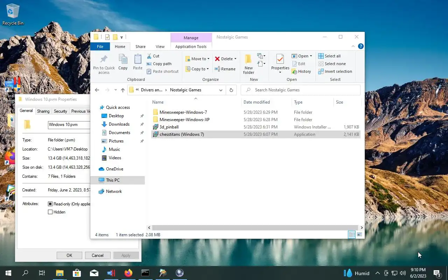The width and height of the screenshot is (448, 280).
Task: Launch Firefox from the taskbar
Action: tap(128, 273)
